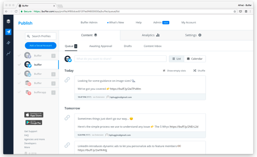This screenshot has width=257, height=157.
Task: Select the Buffer Google+ profile avatar
Action: tap(28, 83)
